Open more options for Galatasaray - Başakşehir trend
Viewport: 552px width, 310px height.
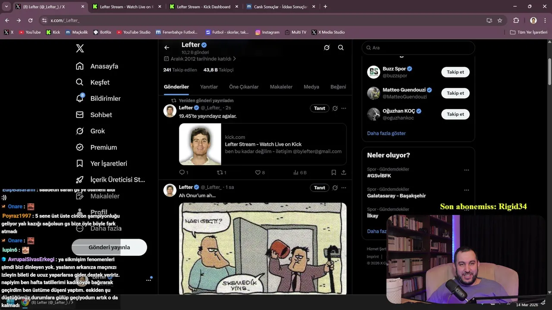click(466, 190)
